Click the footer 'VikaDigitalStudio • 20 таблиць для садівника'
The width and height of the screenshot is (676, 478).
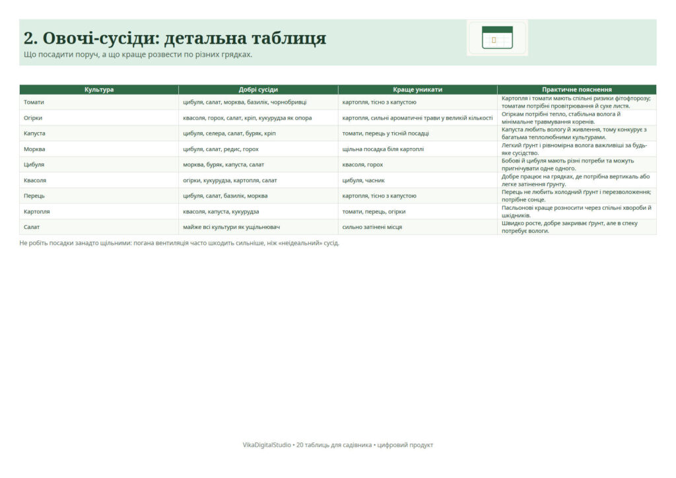[337, 445]
